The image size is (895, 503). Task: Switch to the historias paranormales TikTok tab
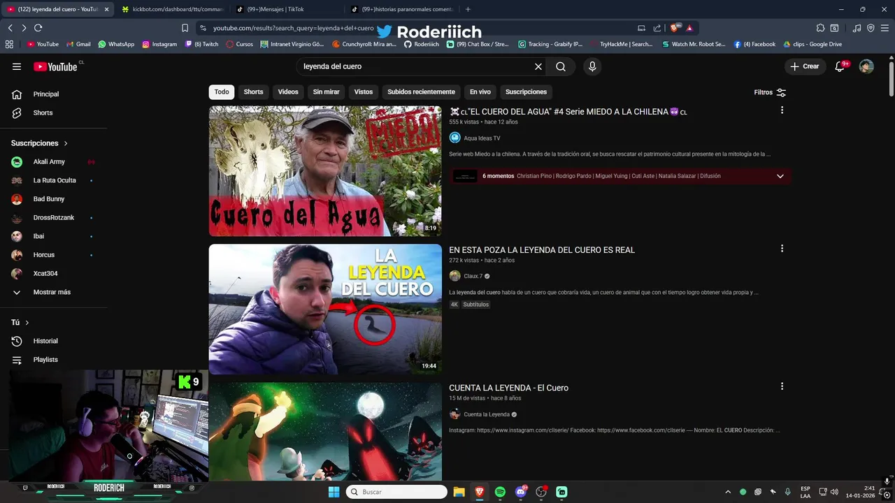point(403,9)
